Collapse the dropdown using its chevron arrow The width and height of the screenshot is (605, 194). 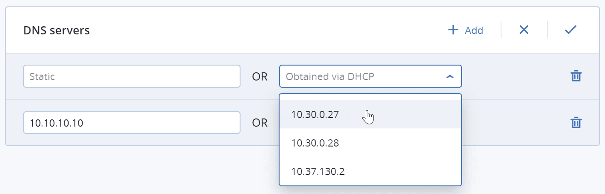[450, 77]
